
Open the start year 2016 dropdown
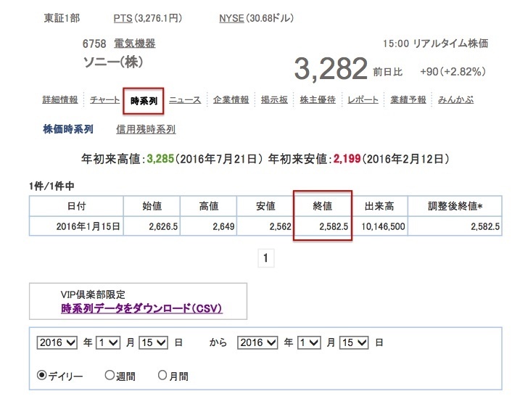point(57,342)
